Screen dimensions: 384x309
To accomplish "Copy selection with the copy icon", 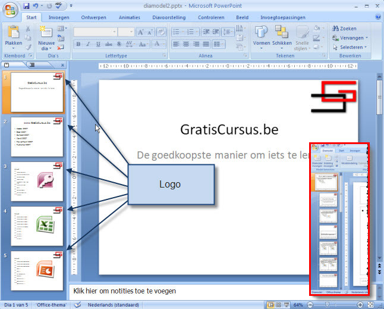I will [28, 38].
